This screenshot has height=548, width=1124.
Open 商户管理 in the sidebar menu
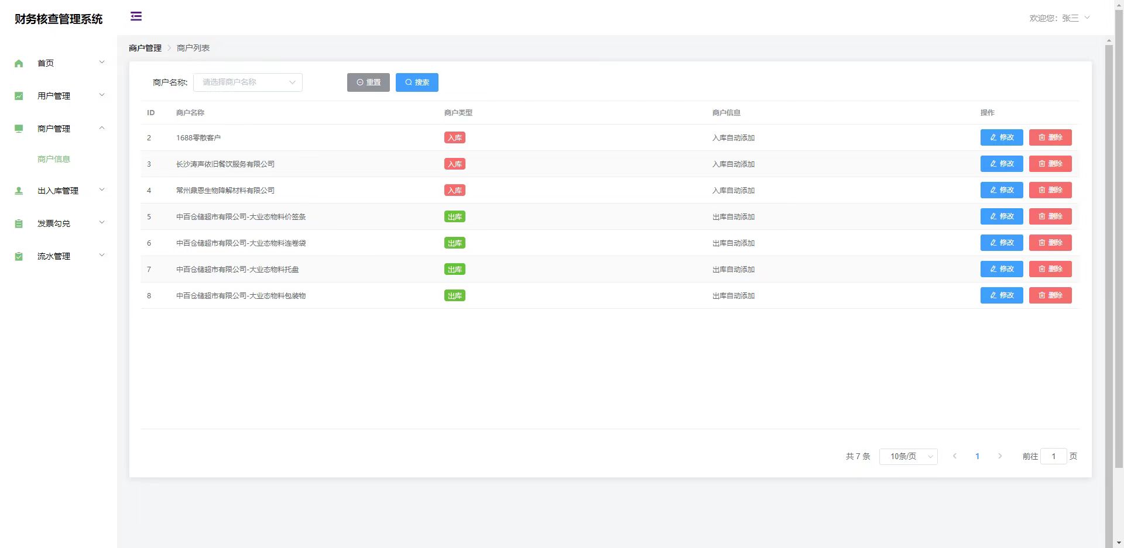[59, 129]
